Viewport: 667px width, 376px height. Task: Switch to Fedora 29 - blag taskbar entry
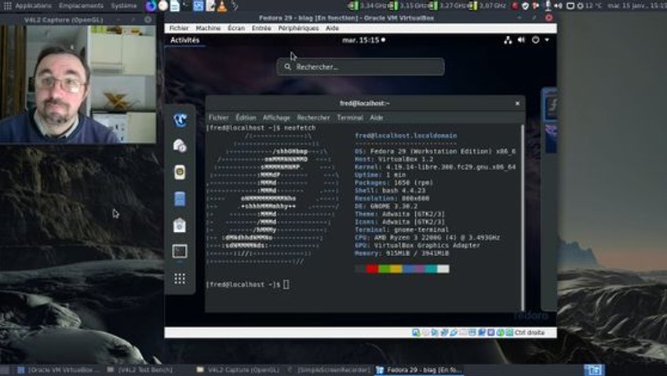tap(419, 370)
